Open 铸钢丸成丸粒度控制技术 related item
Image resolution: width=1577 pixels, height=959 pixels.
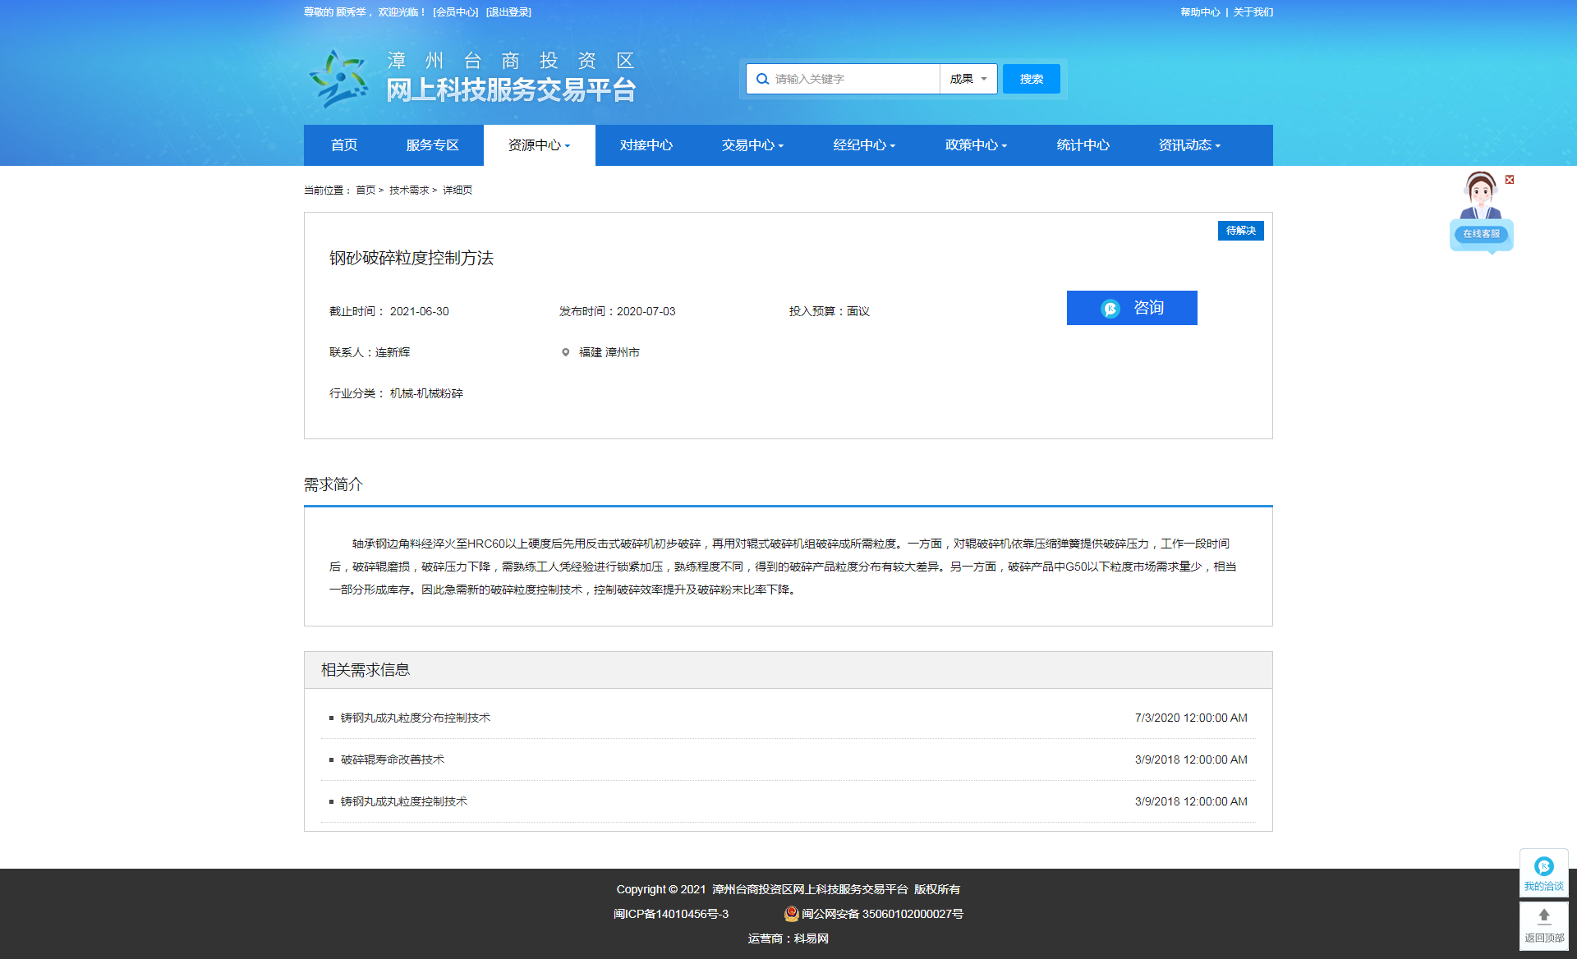404,801
